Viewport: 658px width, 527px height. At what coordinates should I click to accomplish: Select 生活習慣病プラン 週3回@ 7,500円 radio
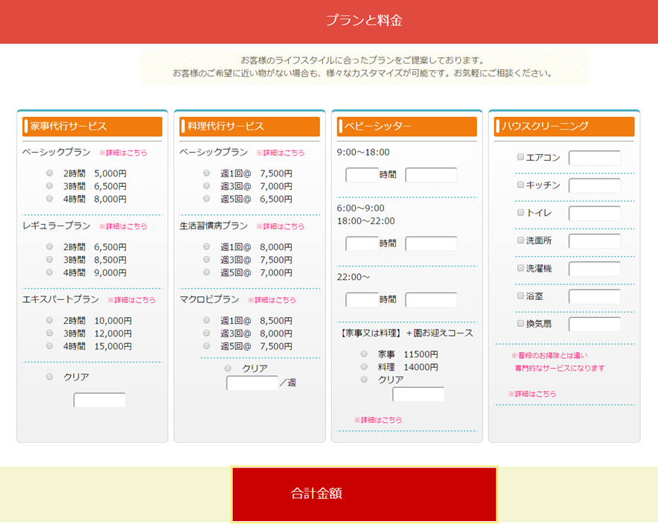(206, 259)
